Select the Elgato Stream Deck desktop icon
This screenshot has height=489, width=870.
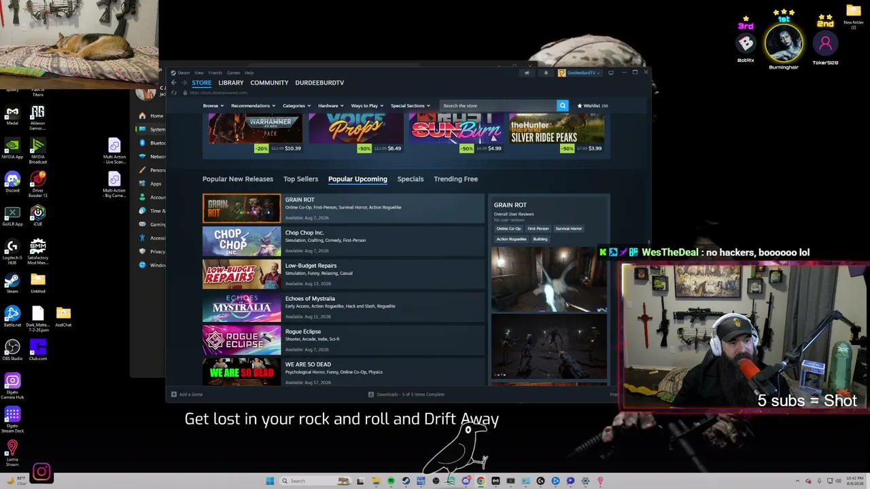coord(12,419)
